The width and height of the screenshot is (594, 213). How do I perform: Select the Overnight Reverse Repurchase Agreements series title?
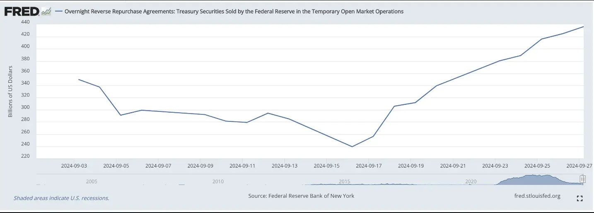[x=234, y=12]
